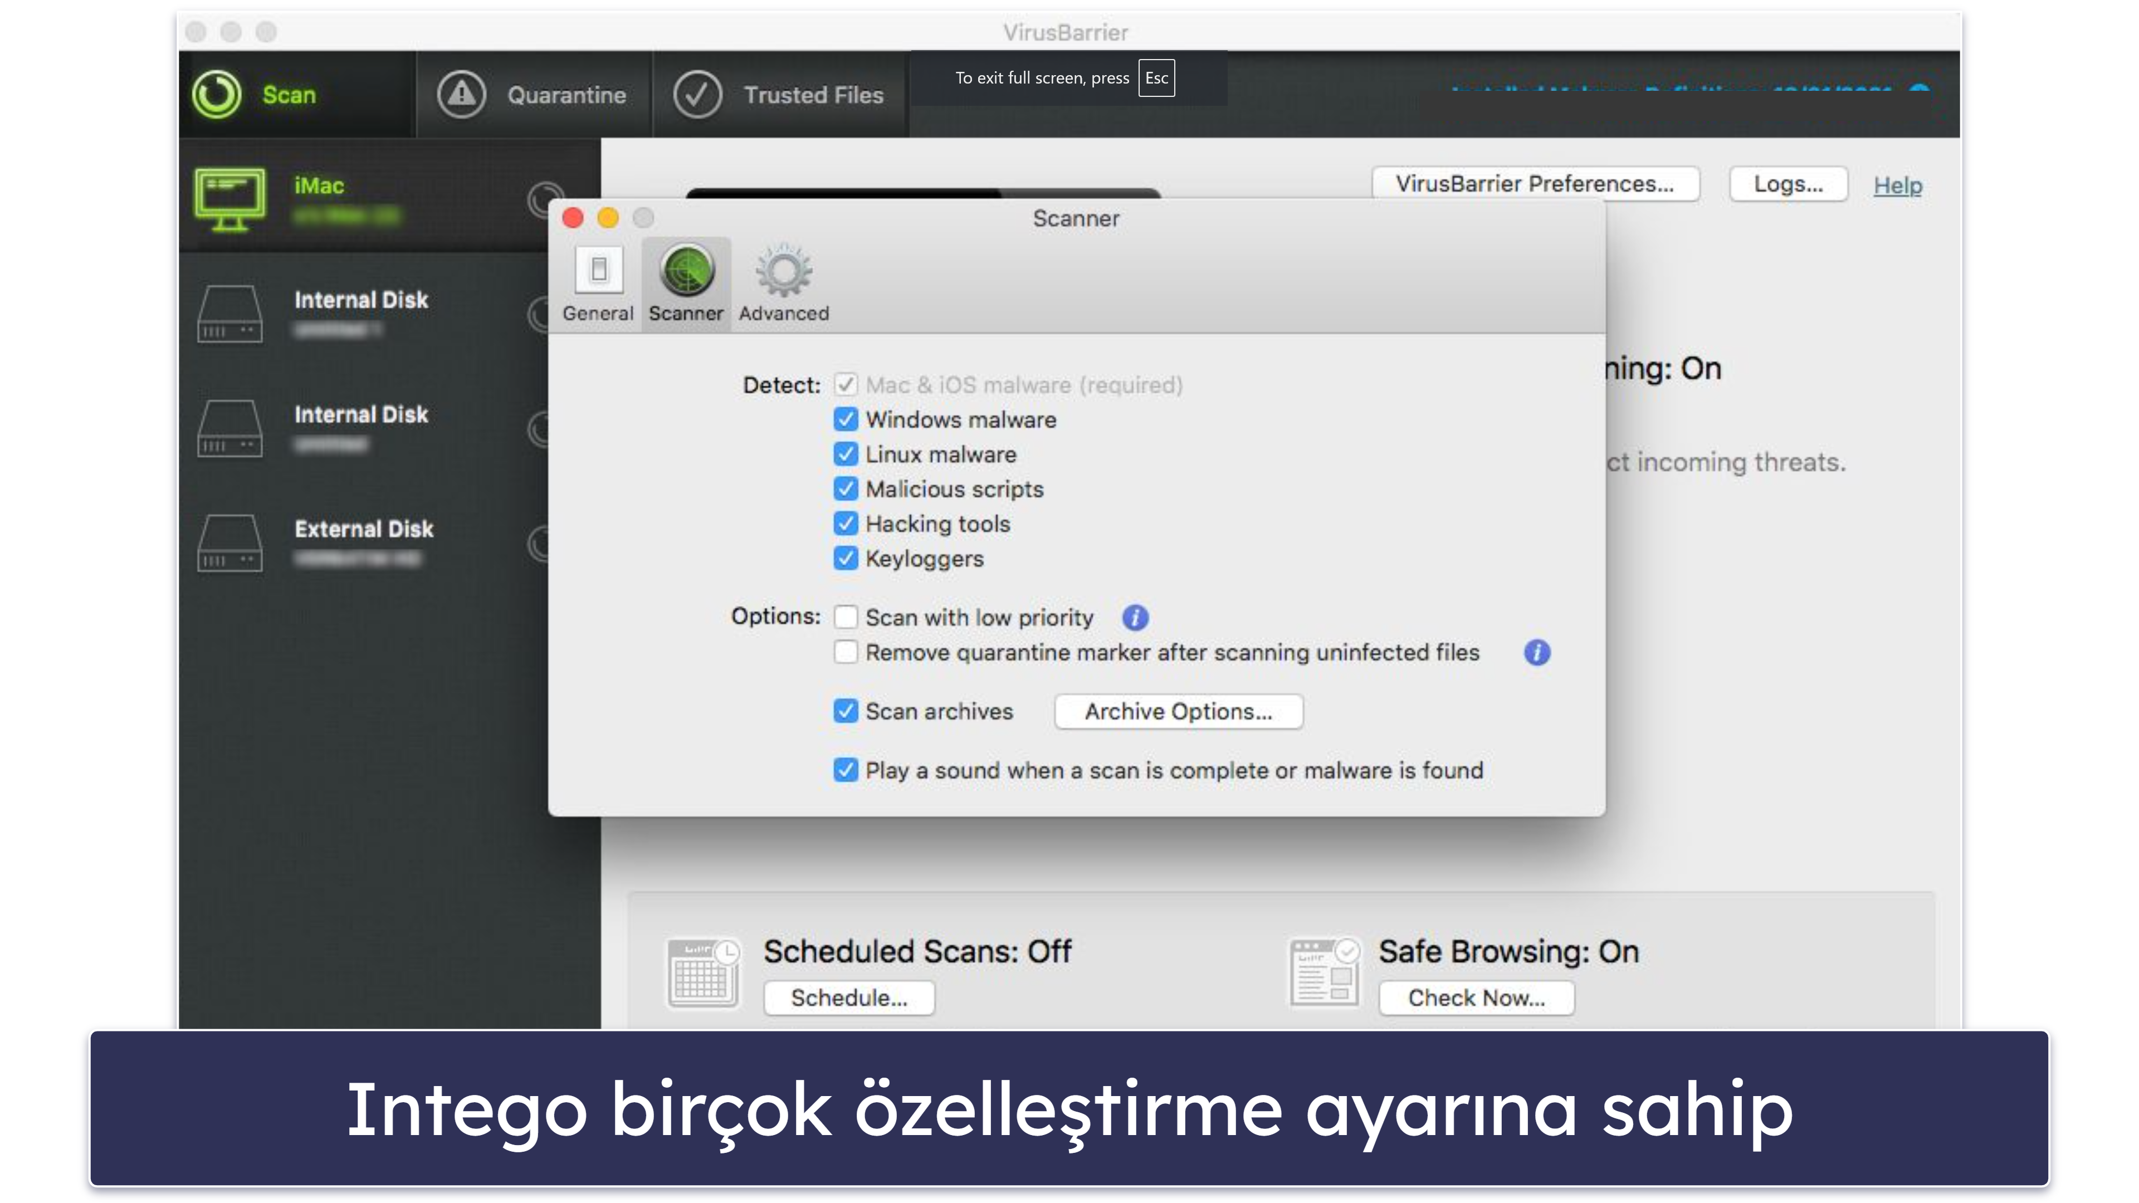Show info for Remove quarantine marker option
Screen dimensions: 2139x1203
click(x=1537, y=653)
